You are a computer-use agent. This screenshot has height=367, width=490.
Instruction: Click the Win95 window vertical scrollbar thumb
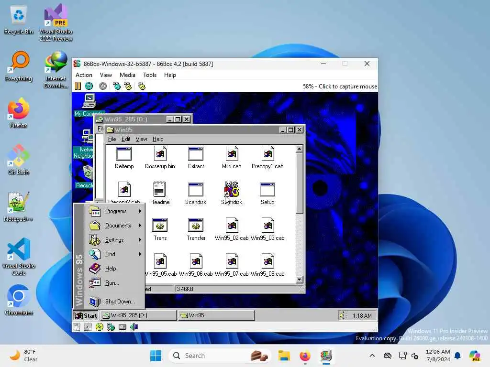[300, 183]
